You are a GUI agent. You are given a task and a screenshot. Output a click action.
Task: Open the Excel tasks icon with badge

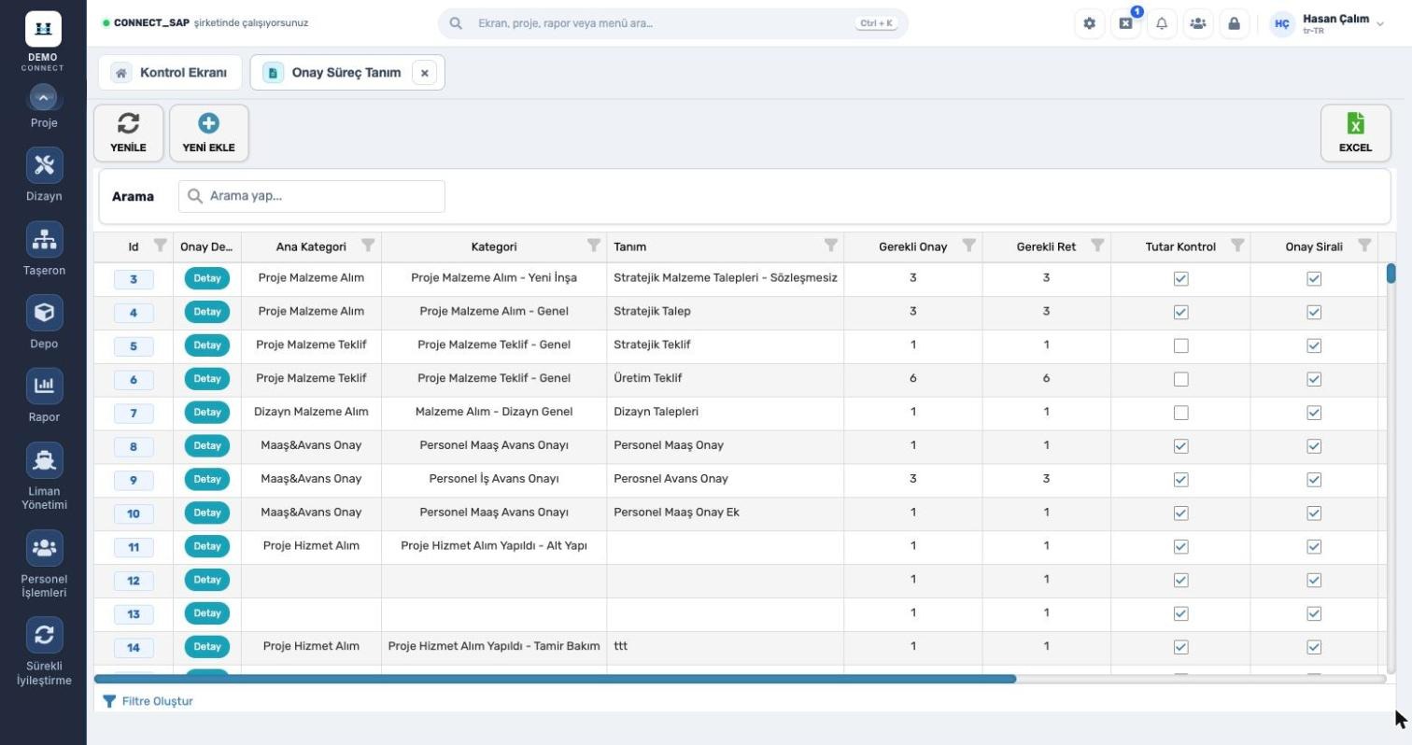coord(1125,23)
